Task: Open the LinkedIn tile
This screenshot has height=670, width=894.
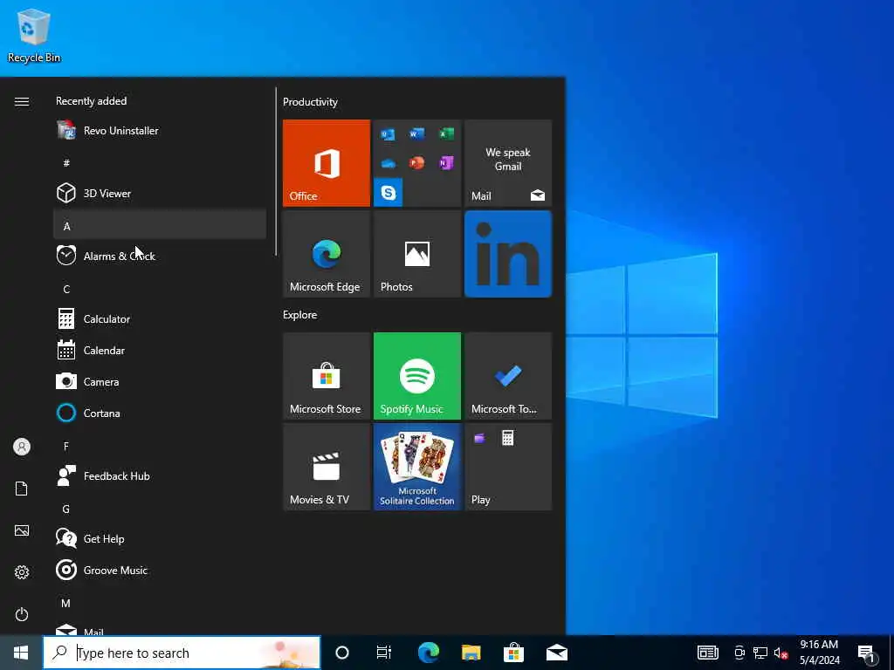Action: [x=508, y=254]
